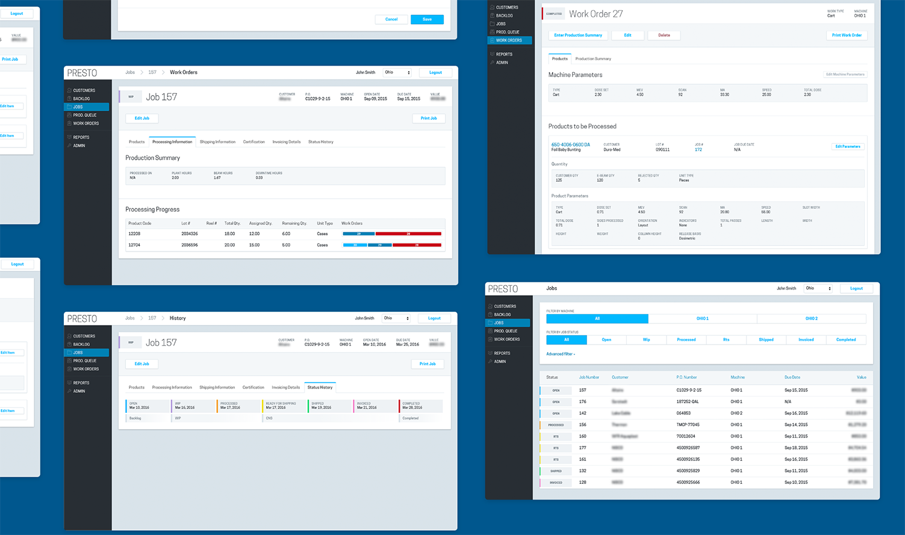The width and height of the screenshot is (905, 535).
Task: Filter jobs by machine OHIO 1
Action: 703,318
